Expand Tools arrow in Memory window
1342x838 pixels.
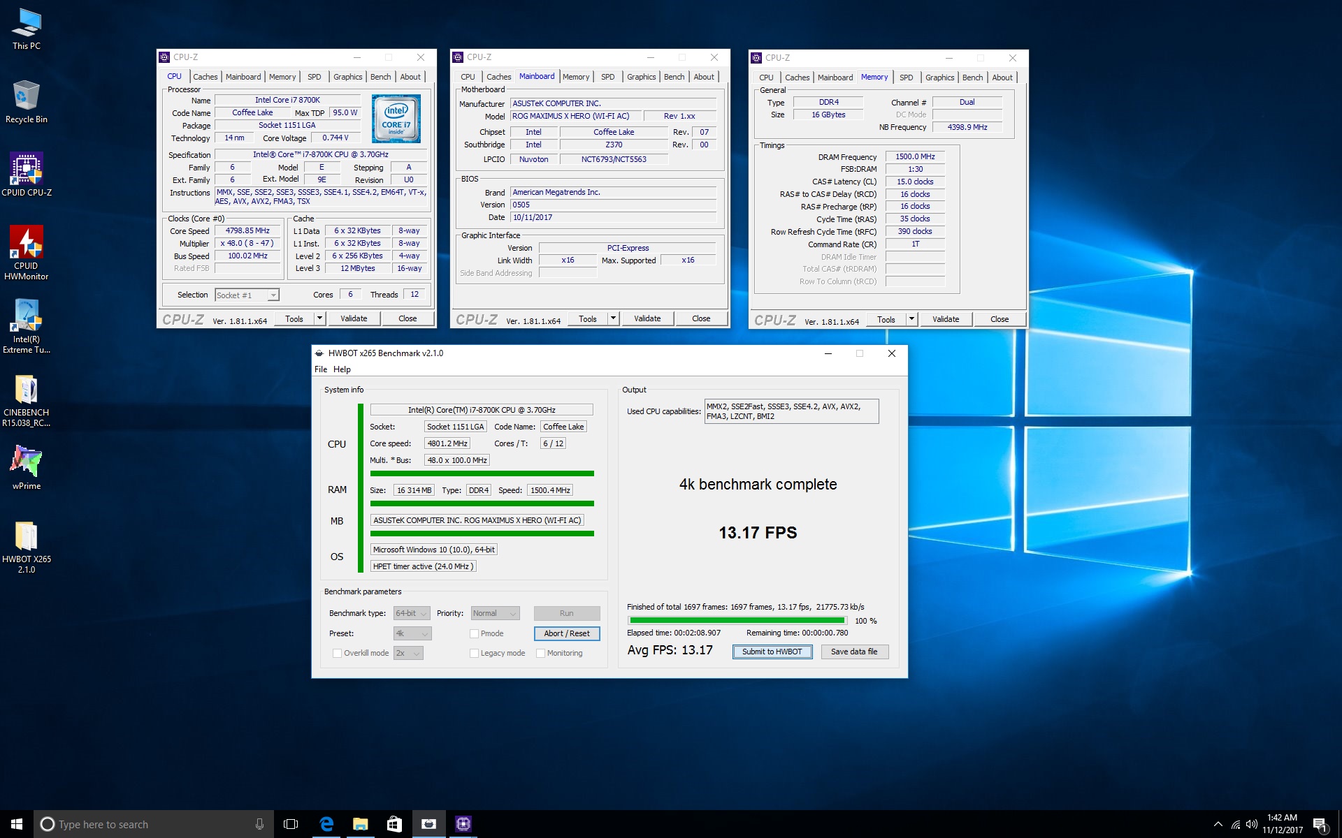point(912,319)
